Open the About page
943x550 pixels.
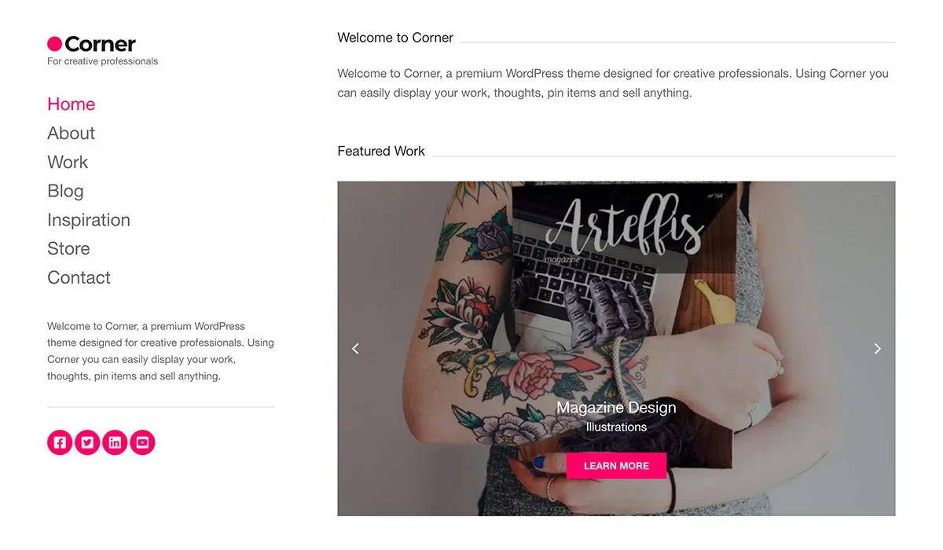71,133
